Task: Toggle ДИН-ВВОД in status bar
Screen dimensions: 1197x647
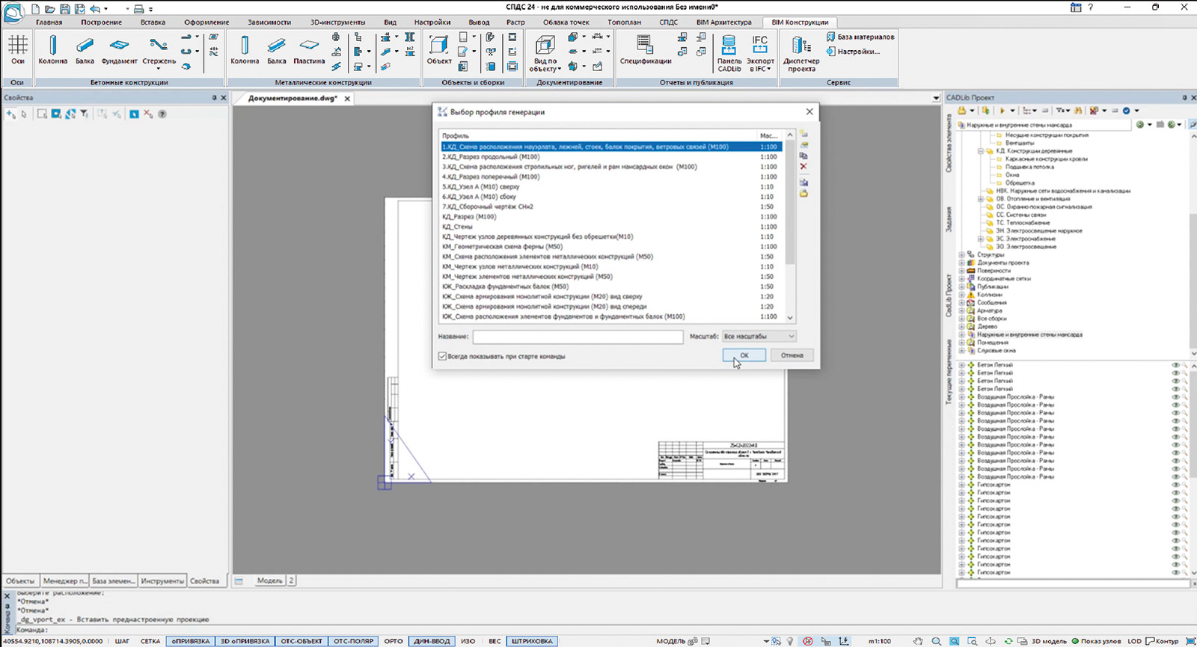Action: [432, 641]
